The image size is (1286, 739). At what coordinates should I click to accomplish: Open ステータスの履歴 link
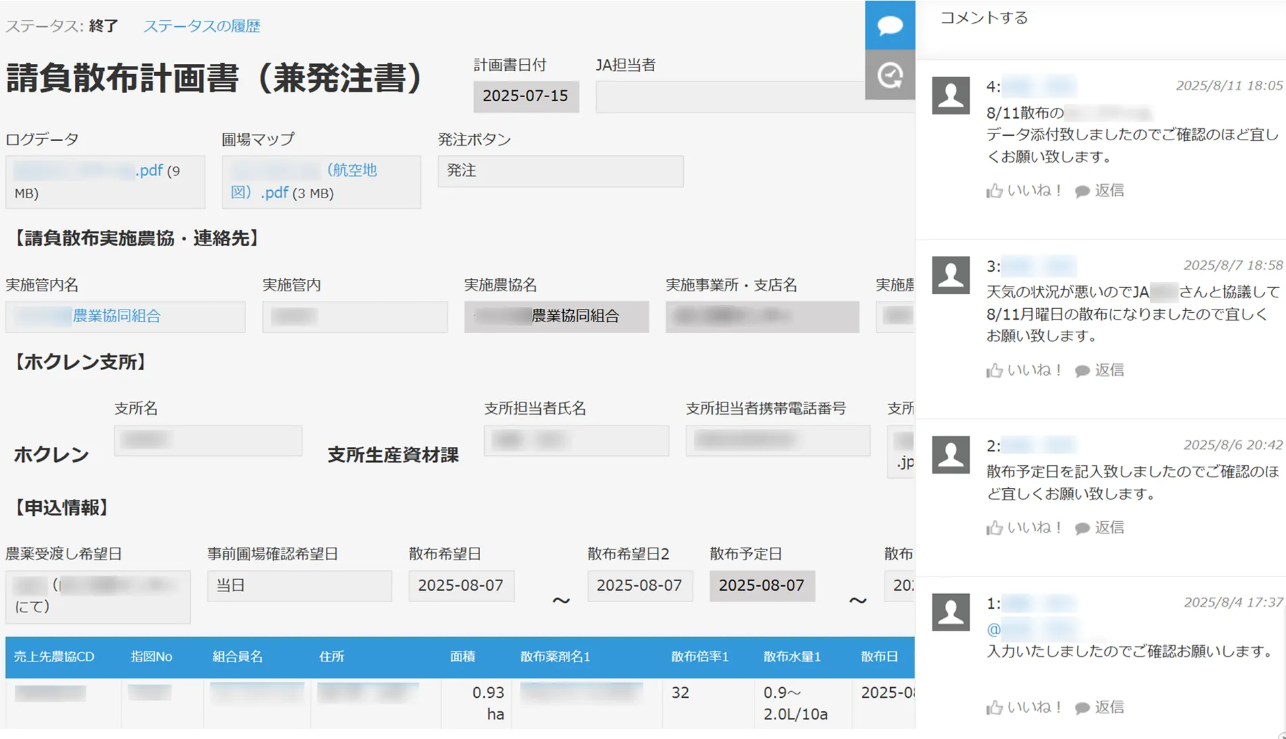pyautogui.click(x=202, y=26)
